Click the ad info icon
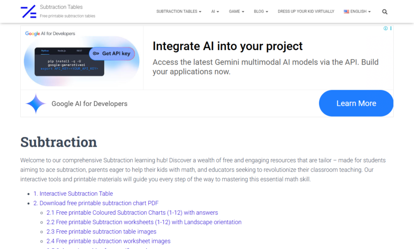Viewport: 414px width, 249px height. tap(386, 28)
